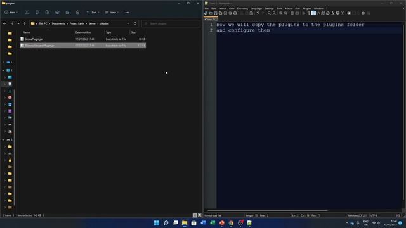Image resolution: width=406 pixels, height=228 pixels.
Task: Open File menu in Notepad++
Action: click(x=206, y=8)
